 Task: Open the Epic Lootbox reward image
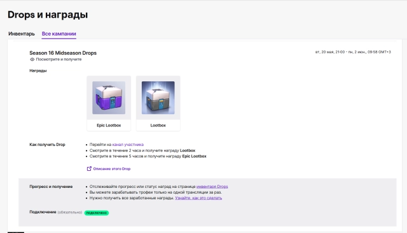[109, 98]
